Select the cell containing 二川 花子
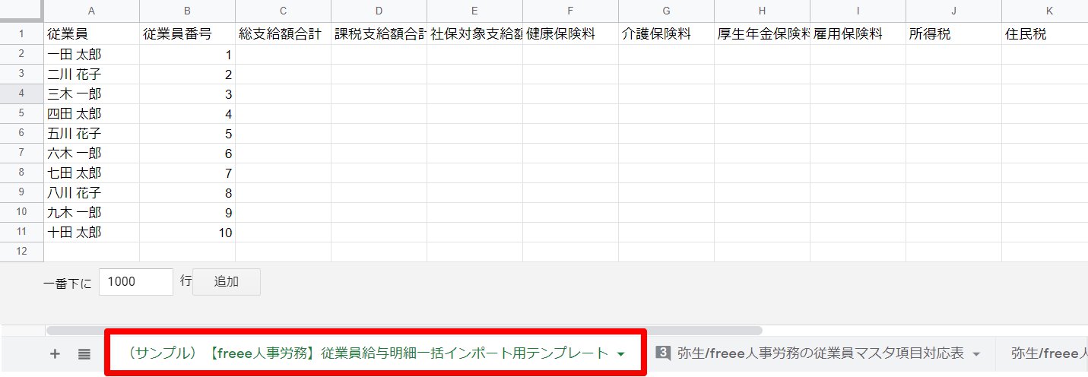The image size is (1088, 377). click(x=91, y=74)
